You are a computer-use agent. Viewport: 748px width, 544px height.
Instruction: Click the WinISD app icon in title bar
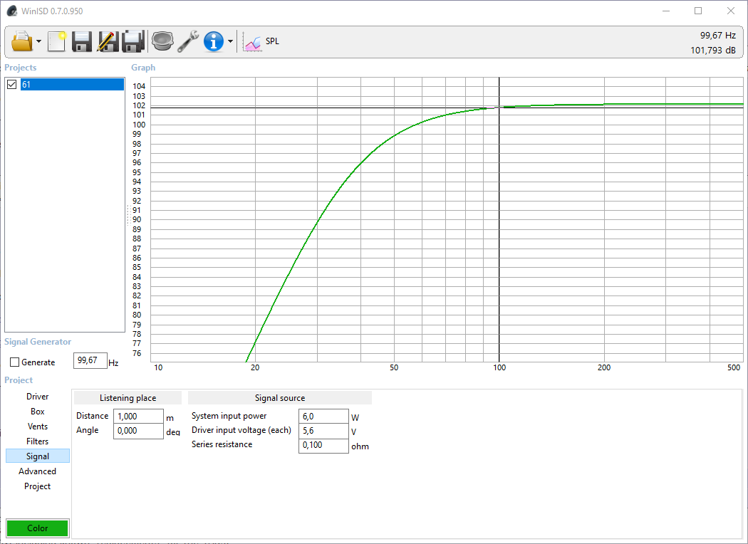11,11
